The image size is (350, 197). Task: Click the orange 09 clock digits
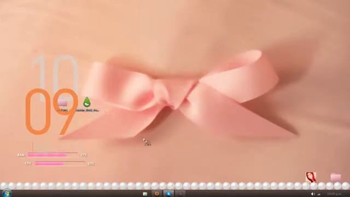(x=51, y=112)
